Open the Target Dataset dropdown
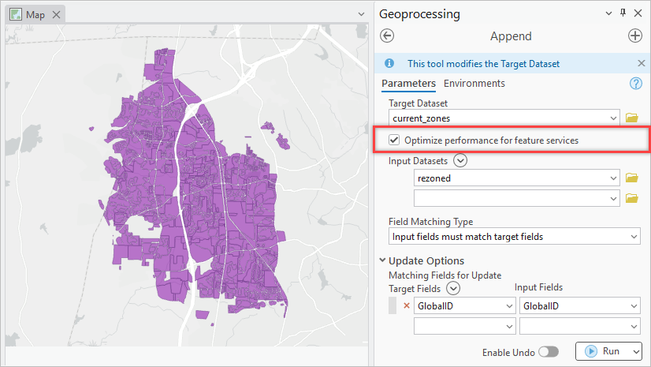The image size is (651, 367). click(x=613, y=118)
